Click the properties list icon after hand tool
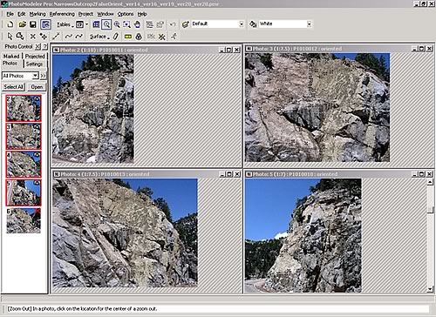This screenshot has height=317, width=436. click(x=150, y=24)
